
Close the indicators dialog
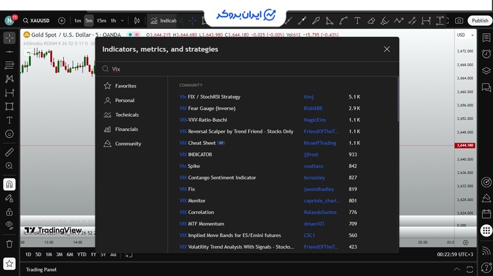click(387, 49)
